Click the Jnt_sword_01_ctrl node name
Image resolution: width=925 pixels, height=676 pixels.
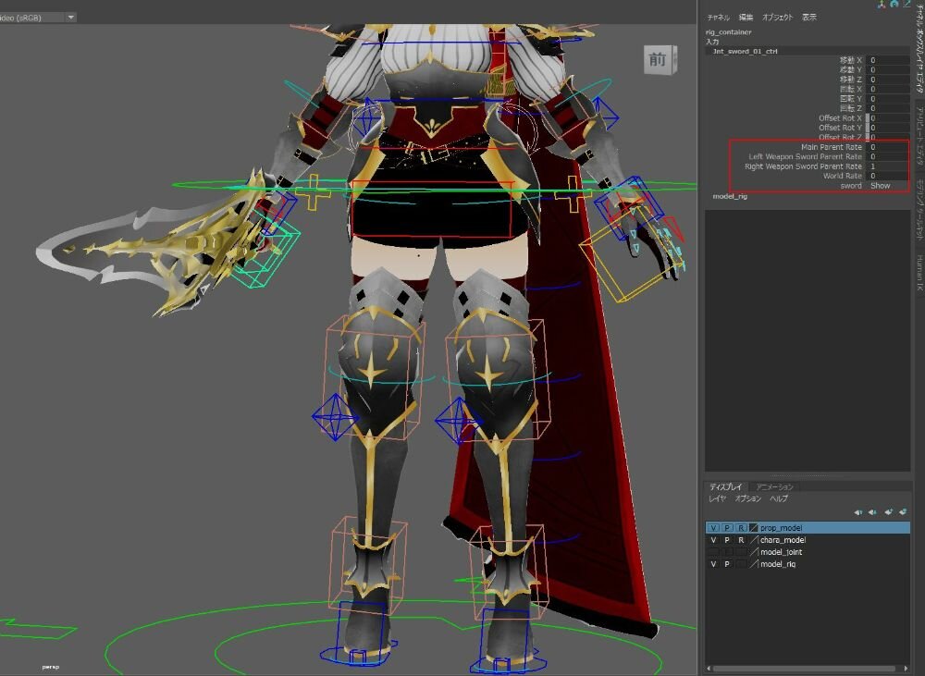pos(745,52)
